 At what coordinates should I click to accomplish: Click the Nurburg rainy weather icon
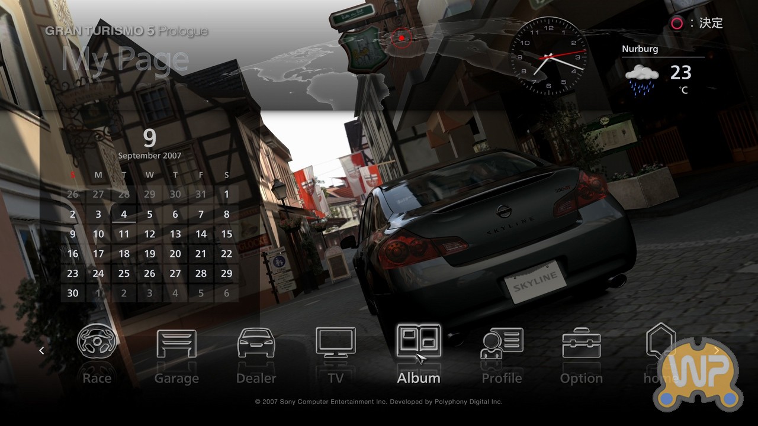click(x=642, y=79)
